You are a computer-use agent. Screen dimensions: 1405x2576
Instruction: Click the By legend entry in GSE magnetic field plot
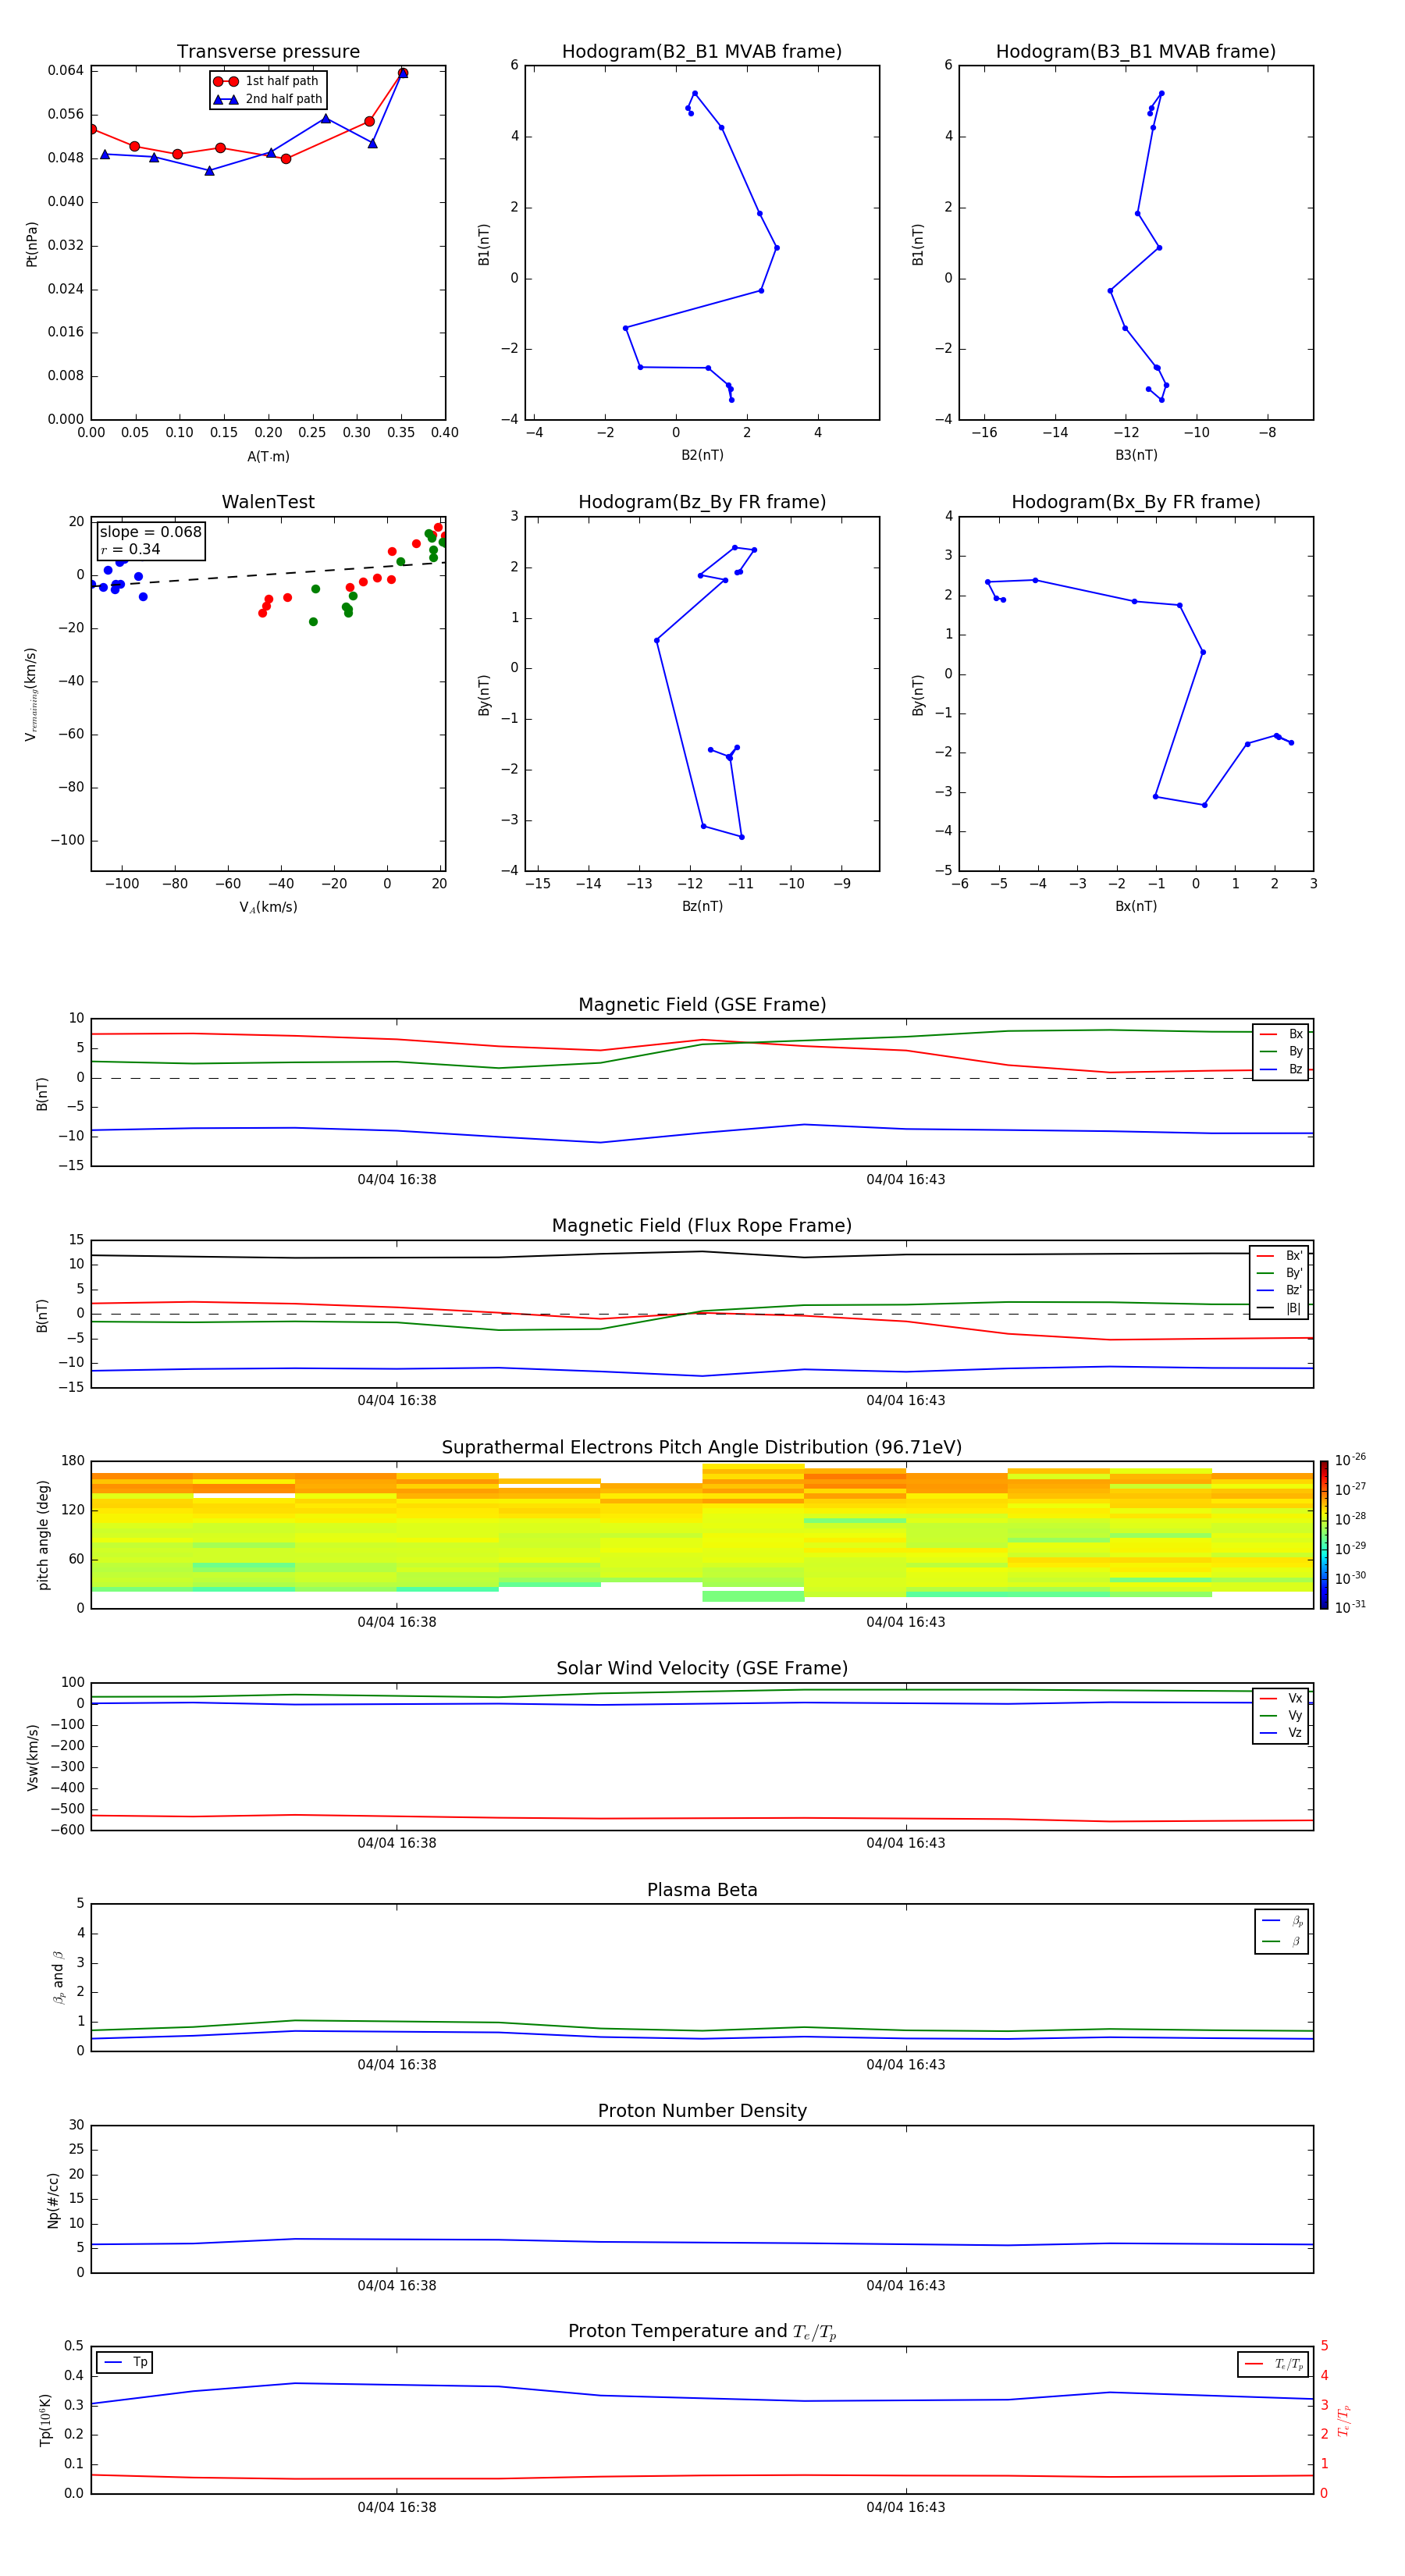pyautogui.click(x=1281, y=1052)
